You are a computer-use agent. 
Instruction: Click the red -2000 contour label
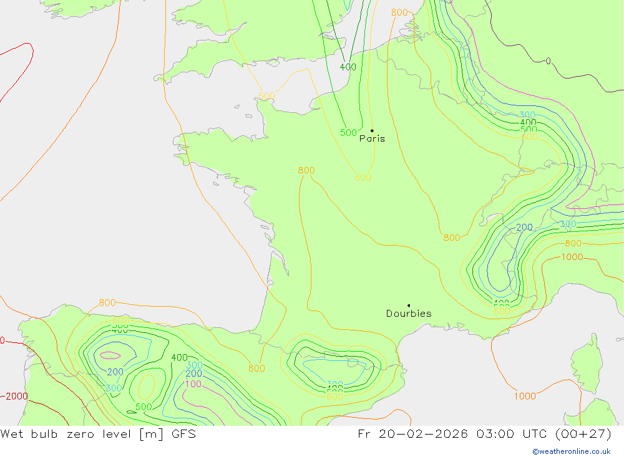click(14, 396)
